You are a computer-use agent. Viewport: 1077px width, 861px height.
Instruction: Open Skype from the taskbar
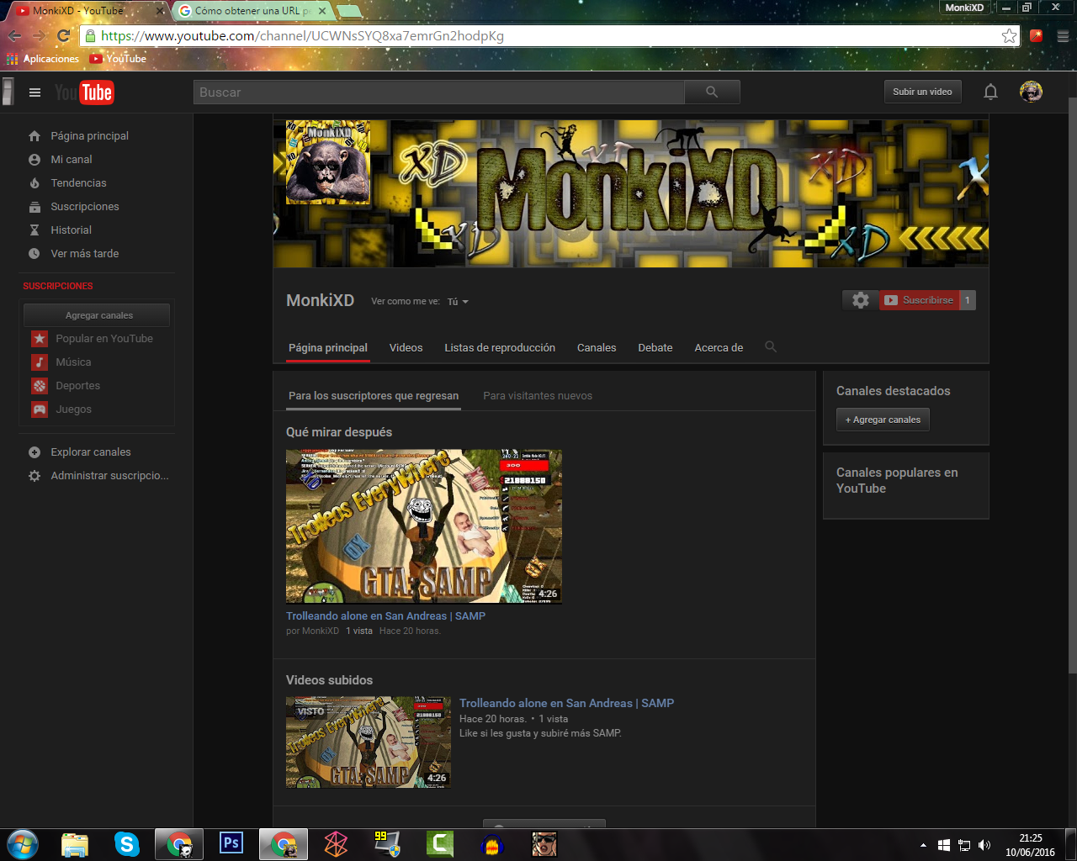click(x=127, y=844)
